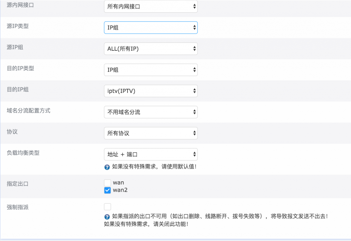Open the 域名分流配置方式 dropdown

pos(151,112)
